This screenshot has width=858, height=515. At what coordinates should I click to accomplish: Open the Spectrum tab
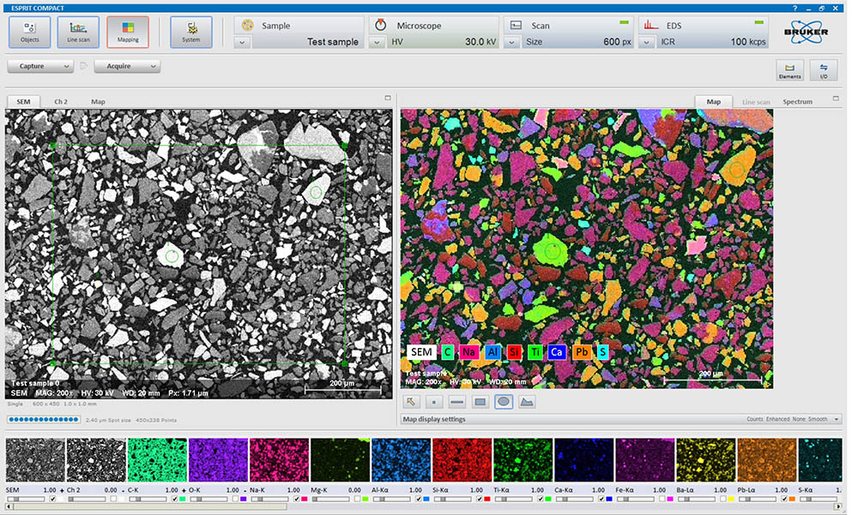click(797, 102)
